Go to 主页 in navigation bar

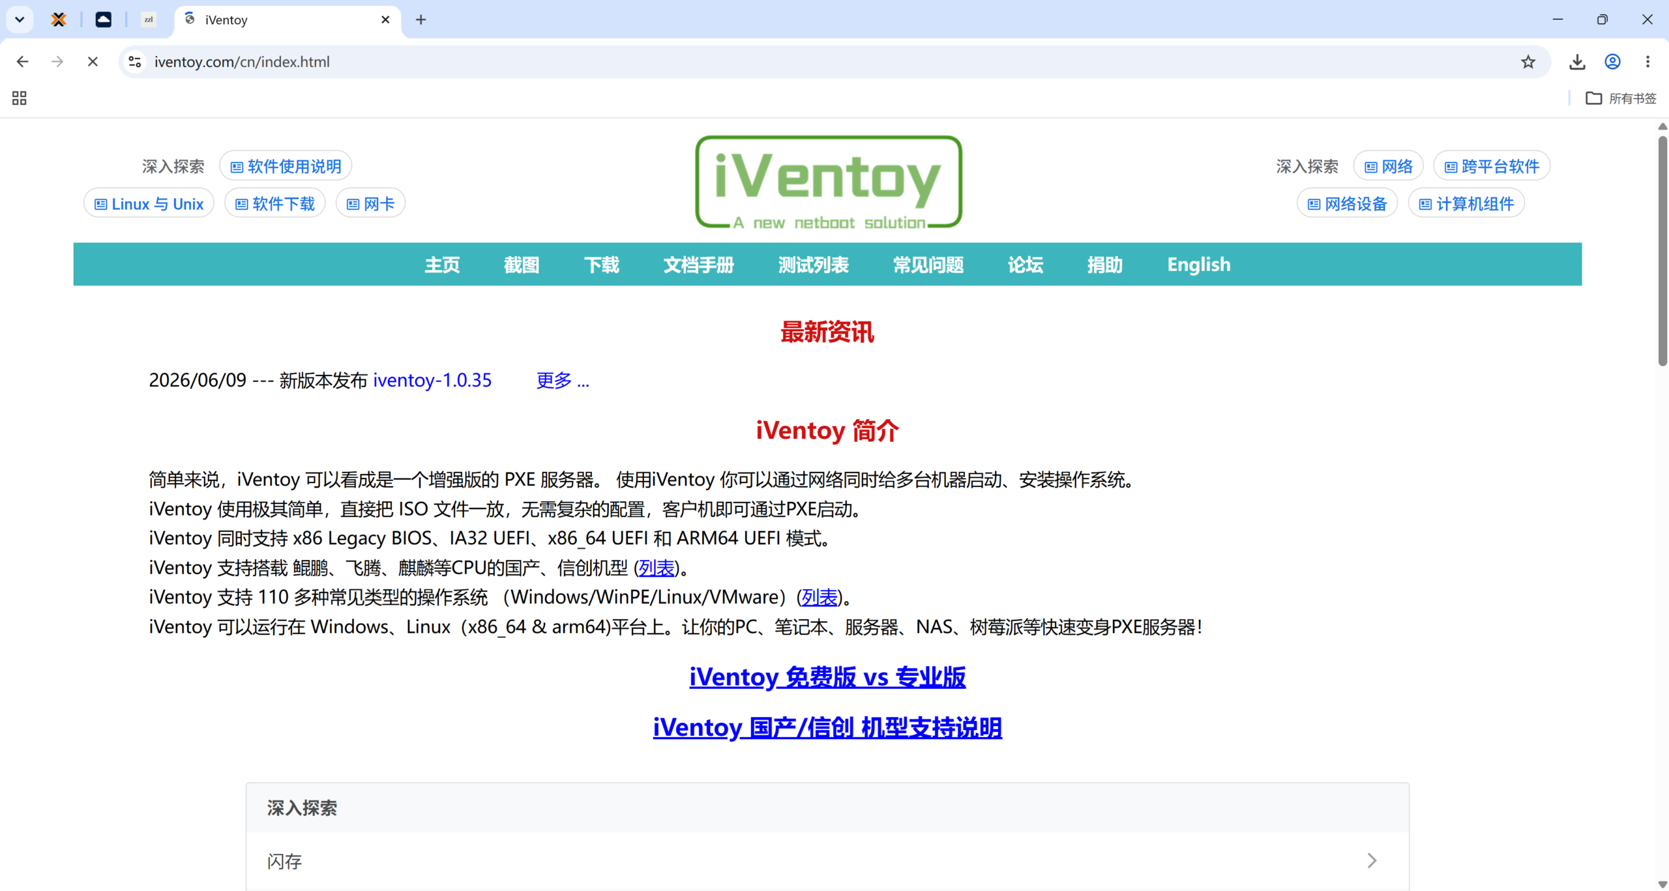(442, 265)
